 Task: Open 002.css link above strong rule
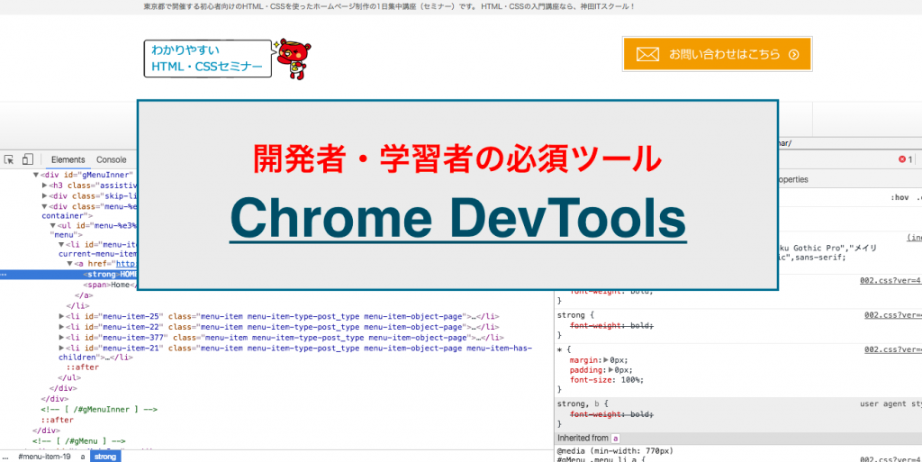[890, 280]
